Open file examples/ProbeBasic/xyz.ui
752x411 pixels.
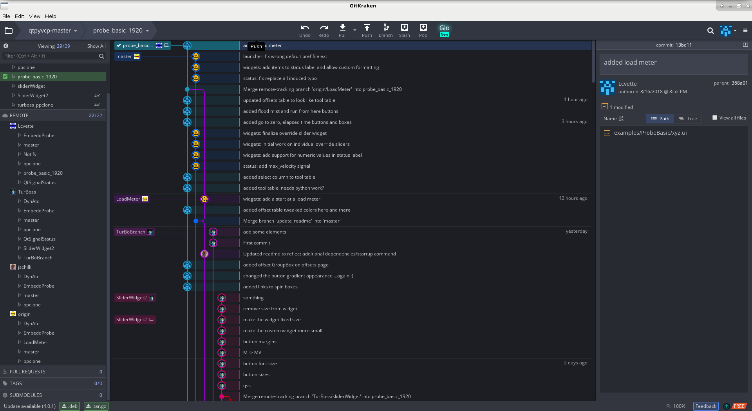(x=650, y=133)
